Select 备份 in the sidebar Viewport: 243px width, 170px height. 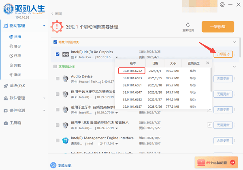pos(17,46)
